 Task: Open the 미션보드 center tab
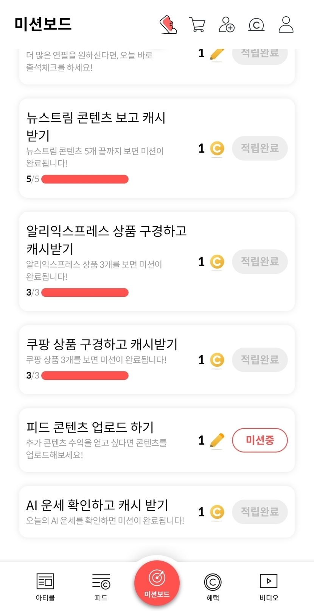click(x=157, y=583)
